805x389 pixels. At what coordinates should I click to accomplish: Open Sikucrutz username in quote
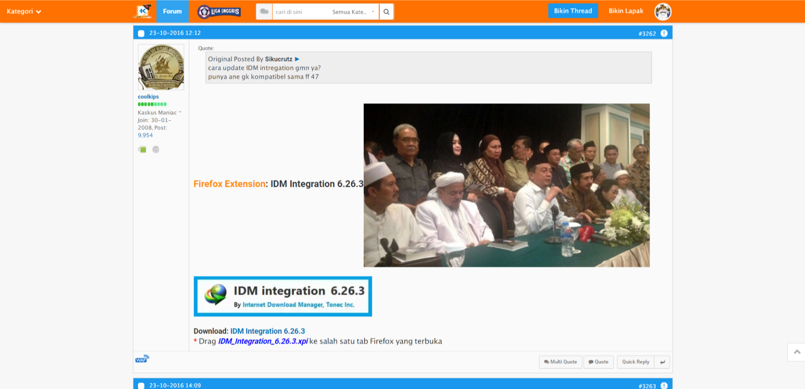point(279,59)
